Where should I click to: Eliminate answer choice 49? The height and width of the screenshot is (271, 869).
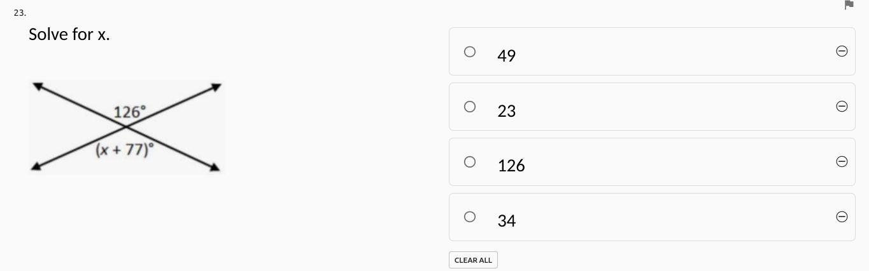tap(841, 51)
